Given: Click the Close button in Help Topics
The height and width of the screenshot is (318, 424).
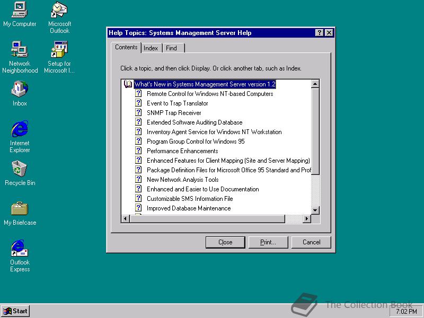Looking at the screenshot, I should pos(225,242).
